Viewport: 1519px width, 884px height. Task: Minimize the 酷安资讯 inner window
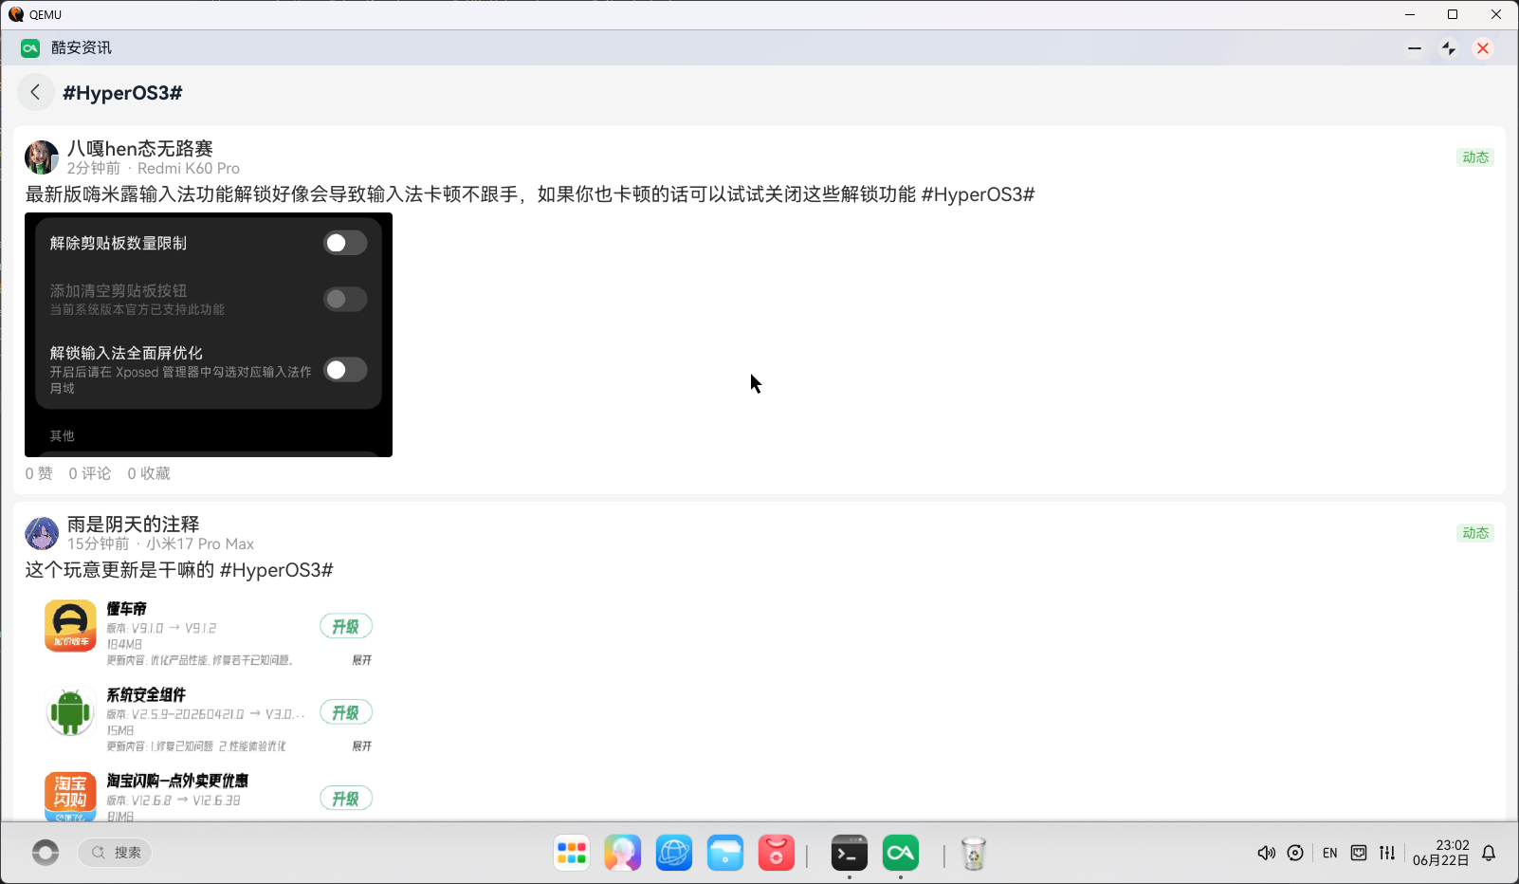click(x=1415, y=48)
